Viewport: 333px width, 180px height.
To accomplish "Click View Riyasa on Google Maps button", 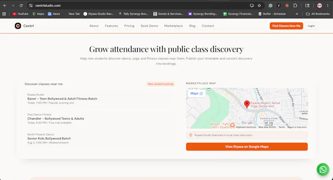I will coord(247,146).
